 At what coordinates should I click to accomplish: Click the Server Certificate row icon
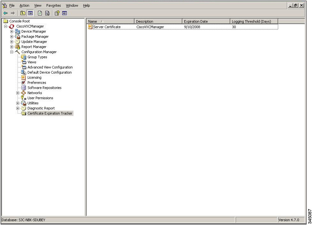point(90,27)
